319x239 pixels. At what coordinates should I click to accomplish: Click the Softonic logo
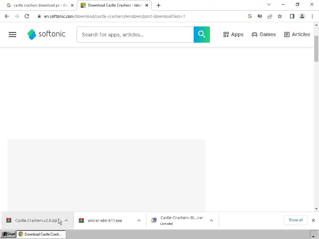click(46, 34)
